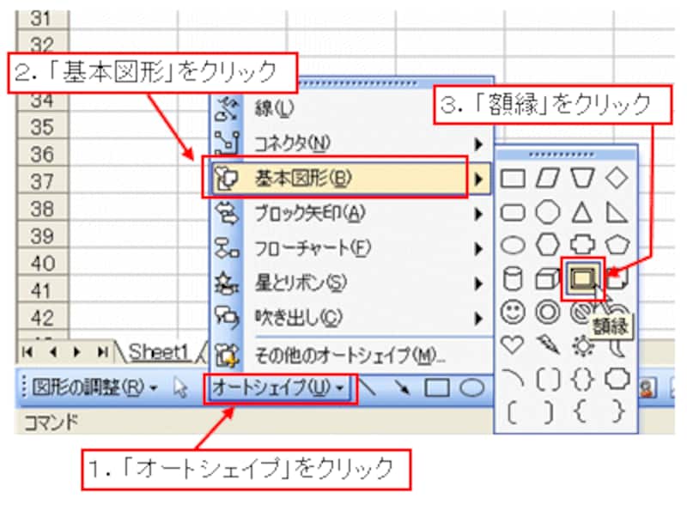Viewport: 687px width, 505px height.
Task: Select the Isosceles Triangle shape
Action: [x=582, y=213]
